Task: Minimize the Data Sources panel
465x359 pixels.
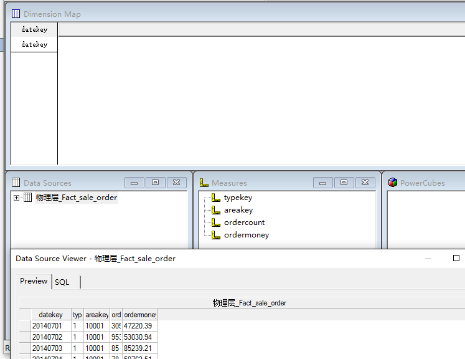Action: pyautogui.click(x=134, y=183)
